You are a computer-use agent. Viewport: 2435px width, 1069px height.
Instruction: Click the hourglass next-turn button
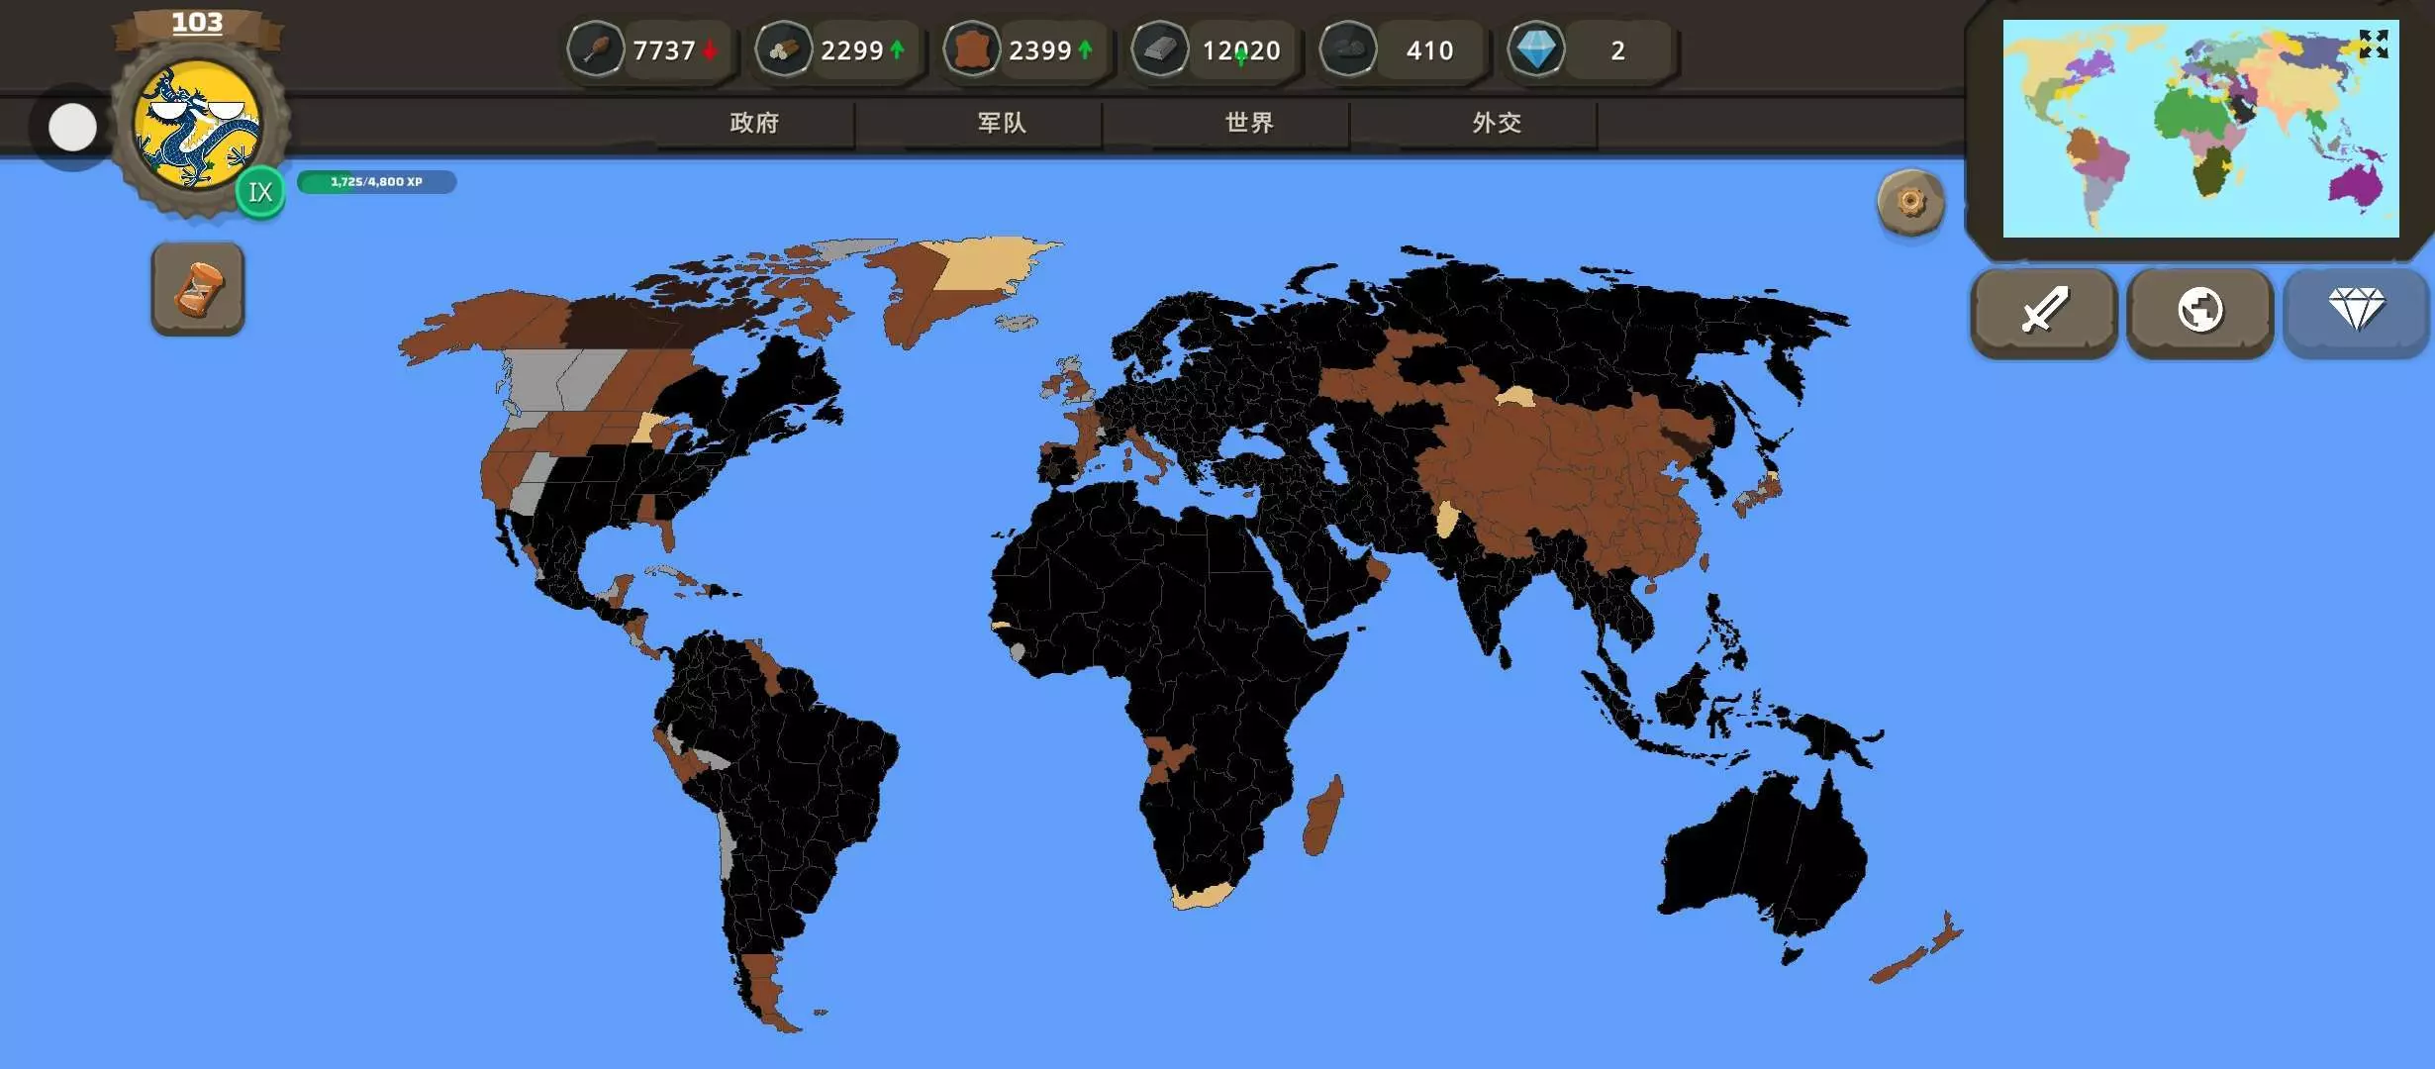pyautogui.click(x=198, y=288)
